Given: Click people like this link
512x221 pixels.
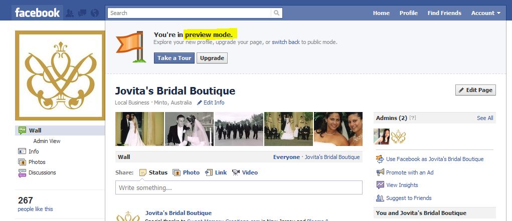Looking at the screenshot, I should pos(35,209).
